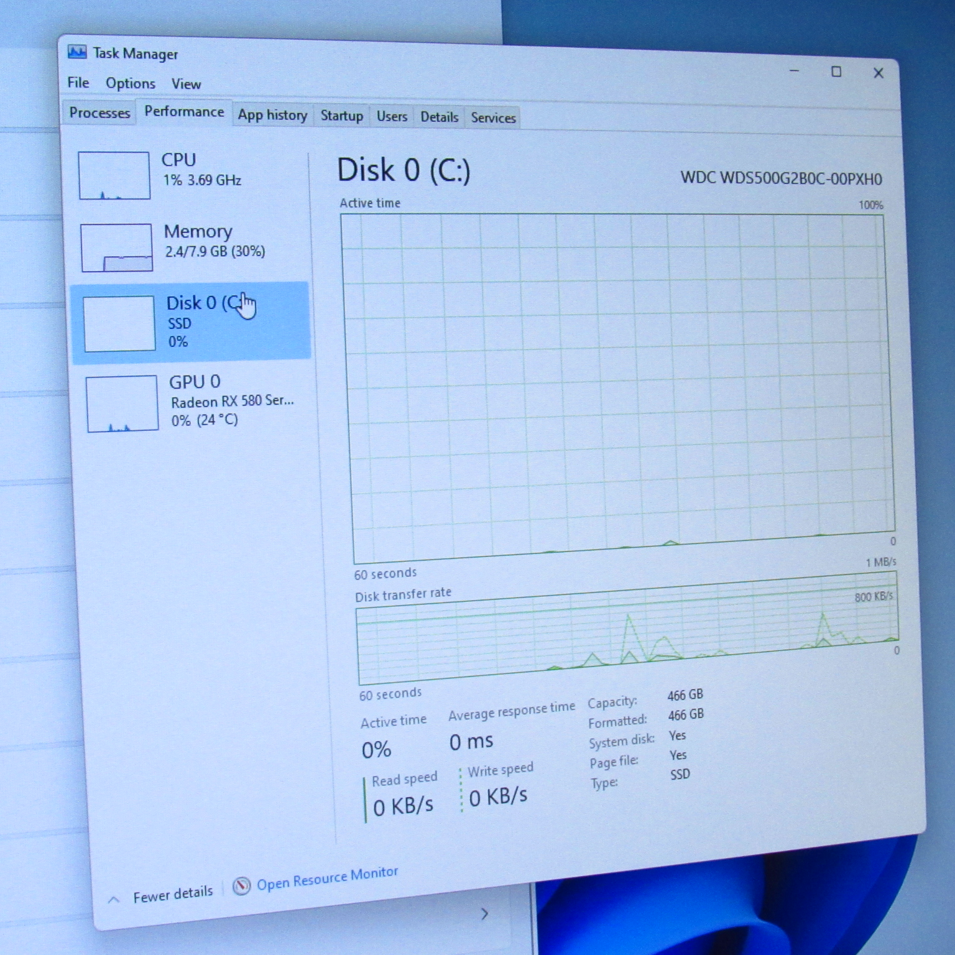
Task: Select the CPU usage mini graph
Action: click(x=114, y=175)
